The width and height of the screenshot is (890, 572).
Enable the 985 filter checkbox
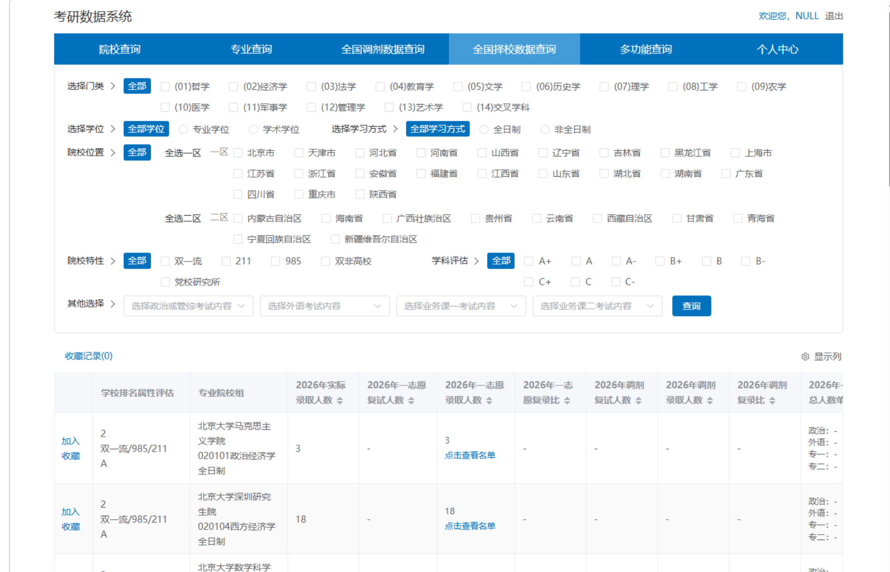(x=276, y=261)
